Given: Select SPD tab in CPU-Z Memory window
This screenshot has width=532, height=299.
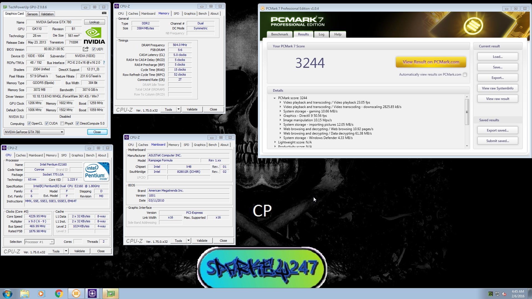Looking at the screenshot, I should click(177, 14).
